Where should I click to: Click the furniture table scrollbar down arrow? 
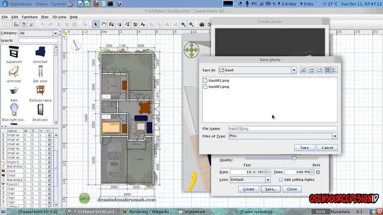click(x=56, y=205)
